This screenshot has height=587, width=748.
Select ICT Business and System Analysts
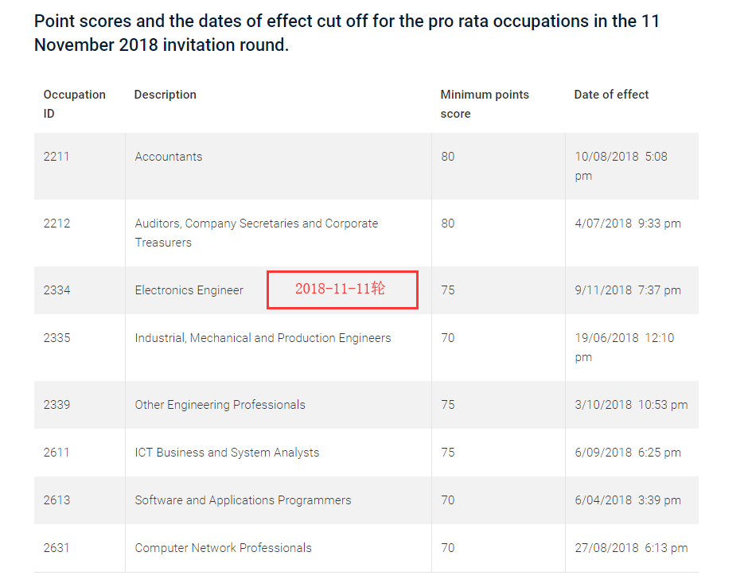click(x=227, y=453)
